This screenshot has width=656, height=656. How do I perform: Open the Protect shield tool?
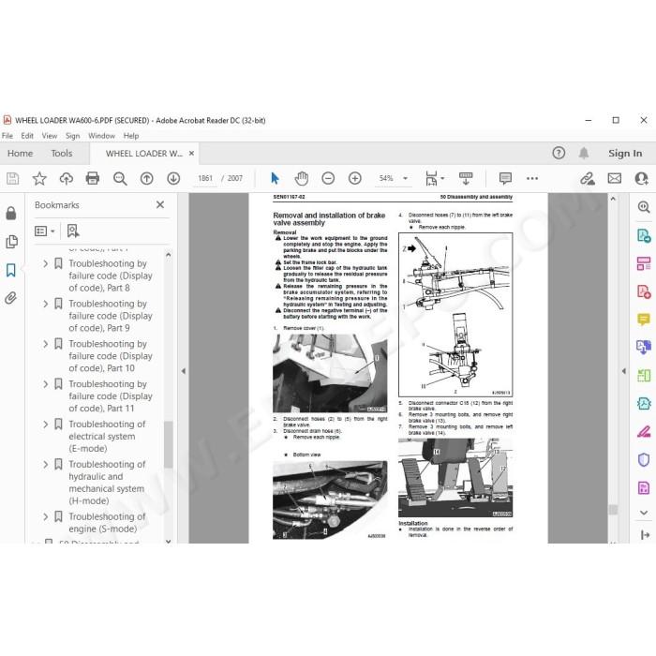(644, 460)
